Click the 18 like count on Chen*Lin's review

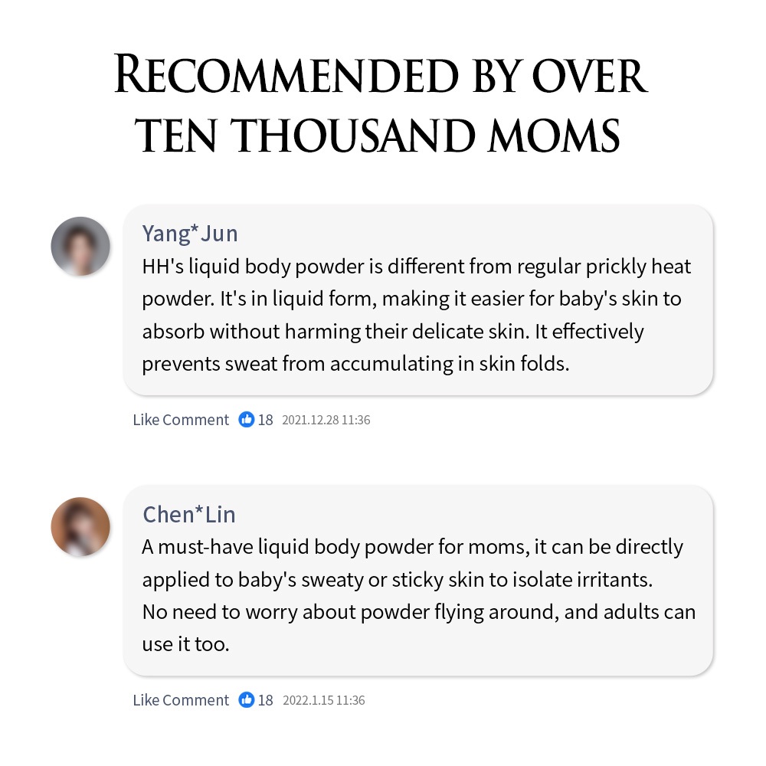pyautogui.click(x=265, y=700)
